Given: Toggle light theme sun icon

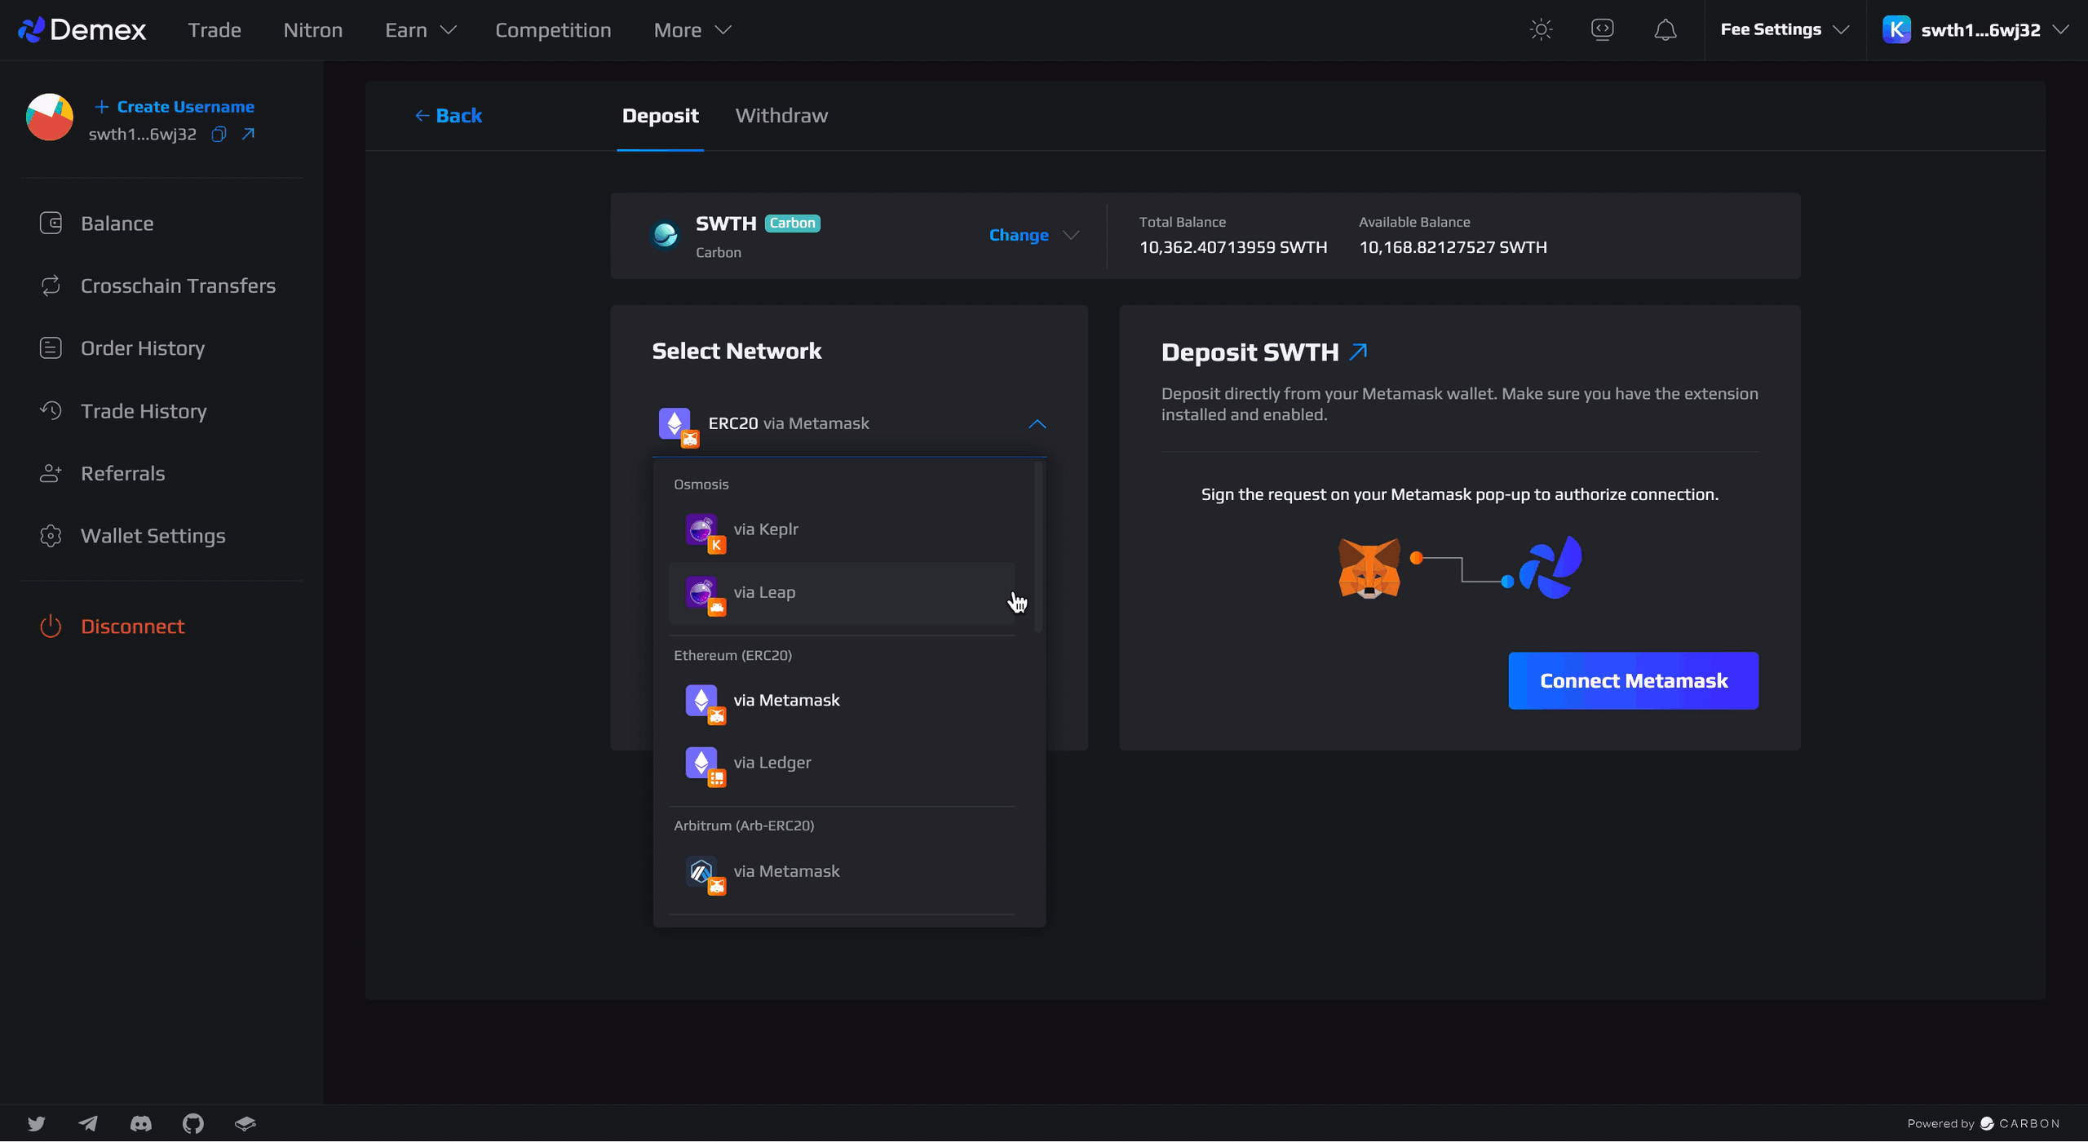Looking at the screenshot, I should [x=1541, y=30].
